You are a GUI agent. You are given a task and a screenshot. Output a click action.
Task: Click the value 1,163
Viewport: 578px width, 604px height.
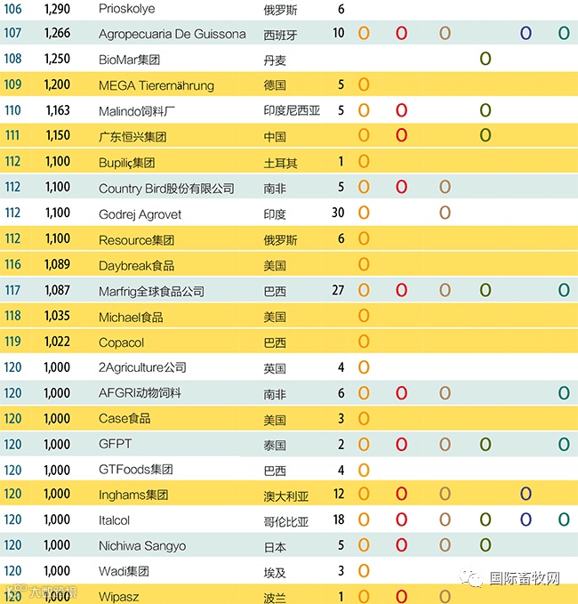tap(58, 110)
